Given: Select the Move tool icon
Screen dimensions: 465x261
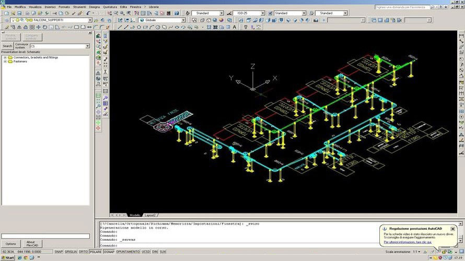Looking at the screenshot, I should [38, 27].
